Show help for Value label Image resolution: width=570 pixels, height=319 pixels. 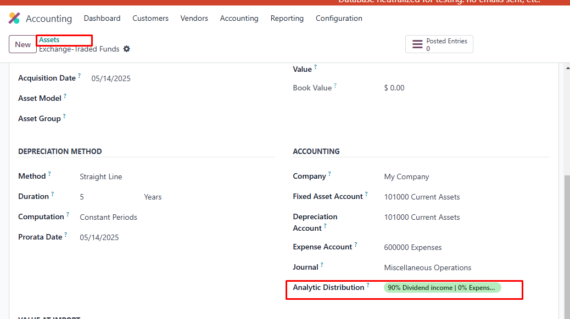(x=315, y=67)
